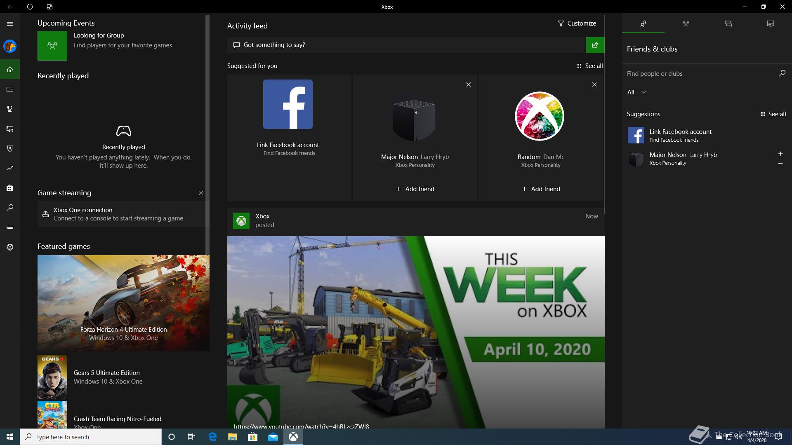Open Connection console icon in sidebar
The image size is (792, 445).
pos(10,227)
